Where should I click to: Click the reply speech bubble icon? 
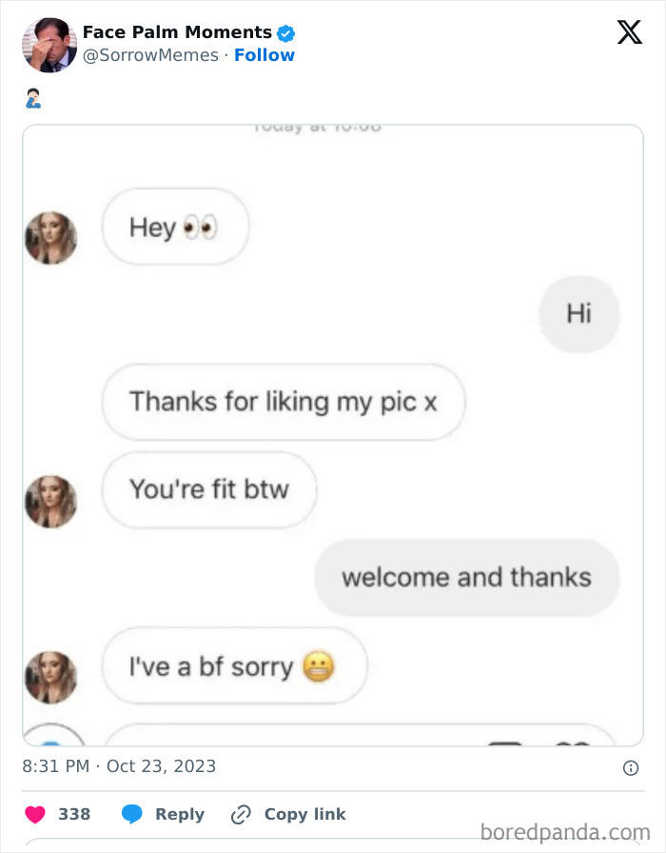[x=132, y=814]
